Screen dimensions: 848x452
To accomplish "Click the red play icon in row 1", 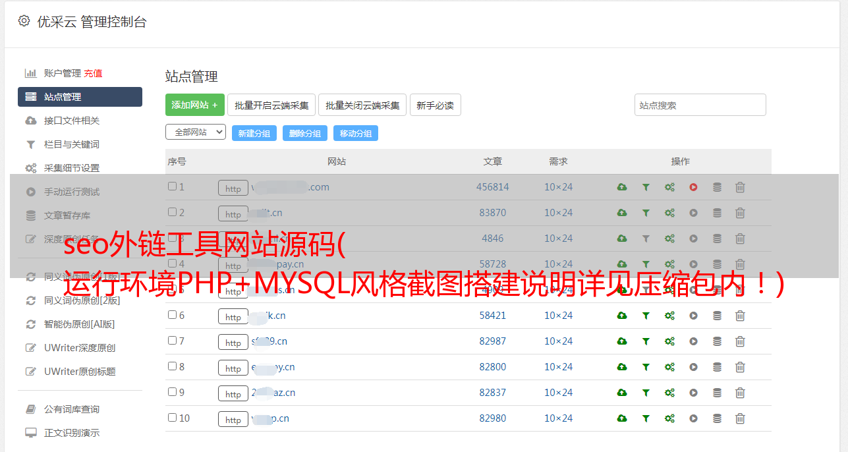I will [x=693, y=187].
